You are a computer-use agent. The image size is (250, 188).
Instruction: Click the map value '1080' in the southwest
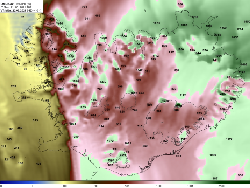(75, 137)
